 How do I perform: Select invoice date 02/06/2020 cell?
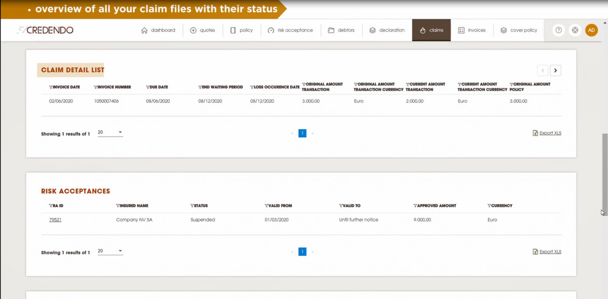tap(61, 101)
